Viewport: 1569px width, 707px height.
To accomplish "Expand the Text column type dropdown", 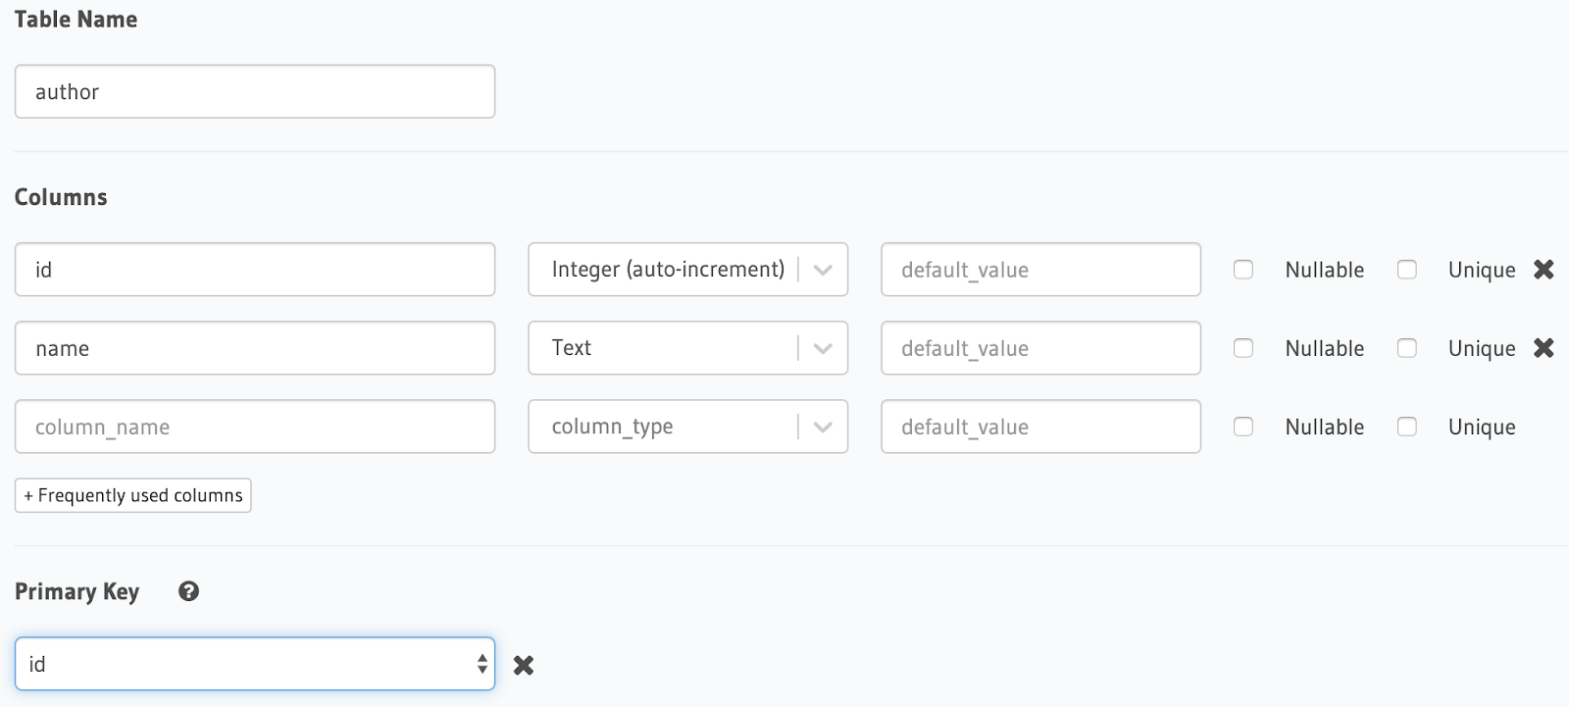I will click(x=687, y=348).
